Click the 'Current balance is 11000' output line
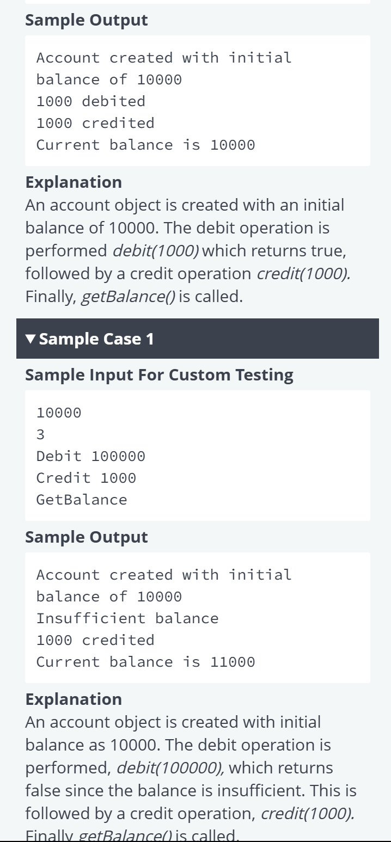 coord(145,662)
